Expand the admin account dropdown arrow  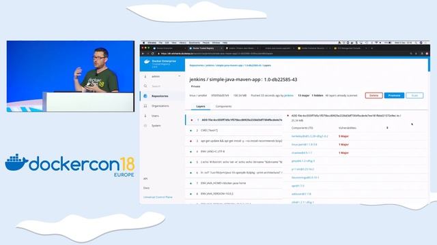(179, 76)
